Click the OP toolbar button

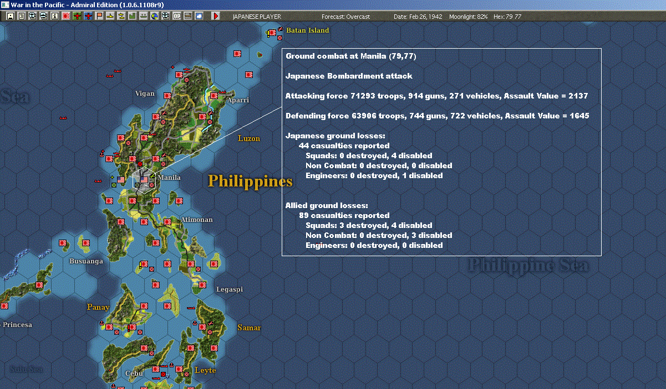tap(177, 16)
